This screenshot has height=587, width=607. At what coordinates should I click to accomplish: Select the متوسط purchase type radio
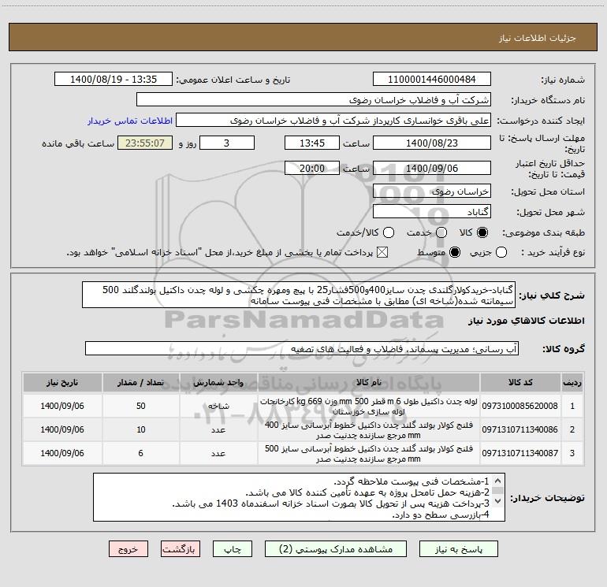455,252
